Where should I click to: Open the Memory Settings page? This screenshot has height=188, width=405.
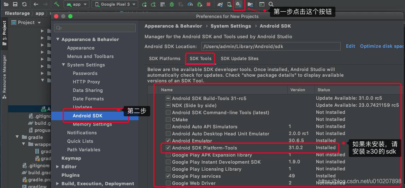[92, 124]
